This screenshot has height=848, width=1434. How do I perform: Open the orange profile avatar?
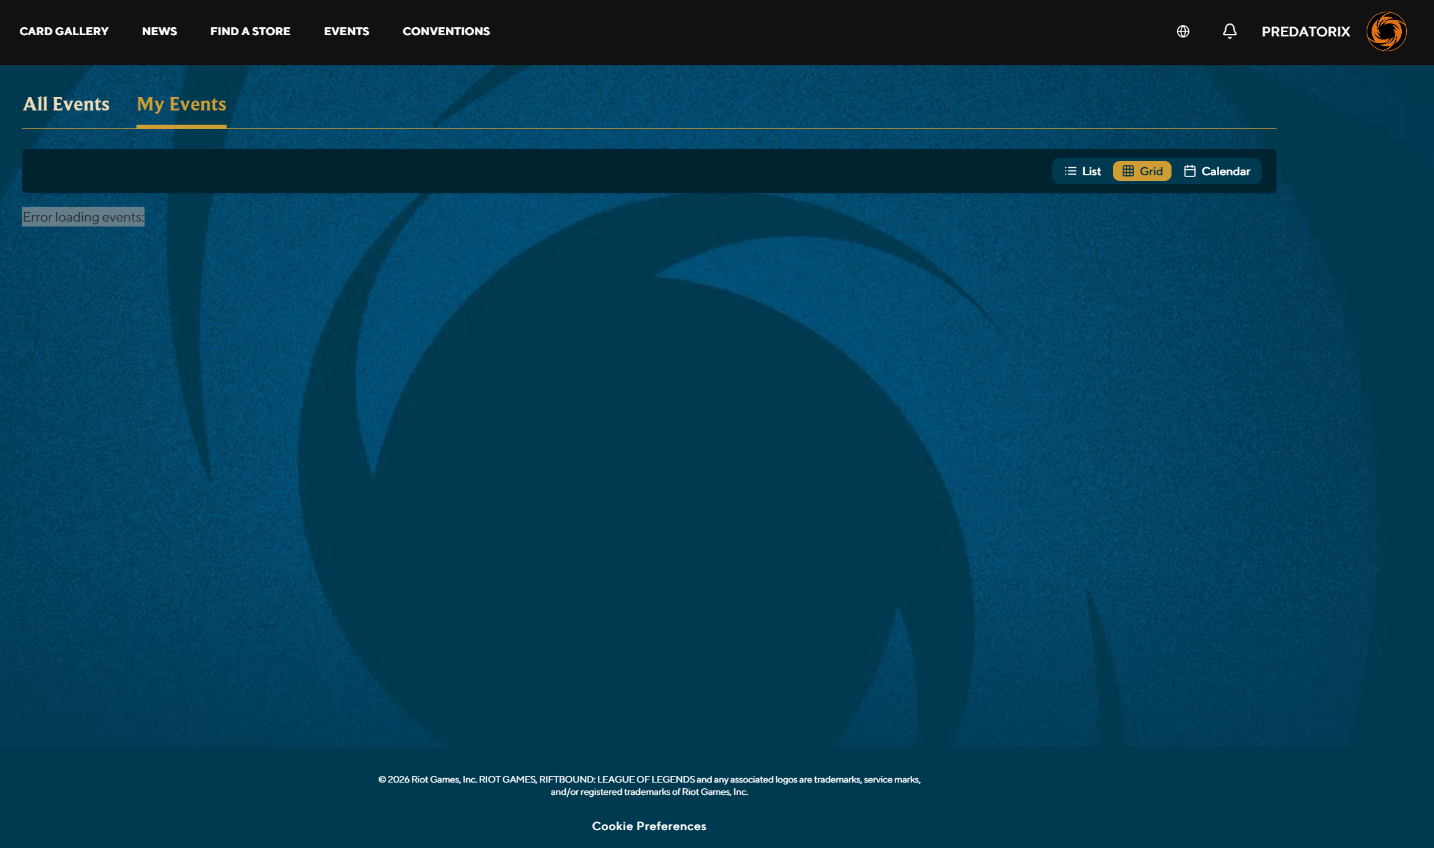1386,31
